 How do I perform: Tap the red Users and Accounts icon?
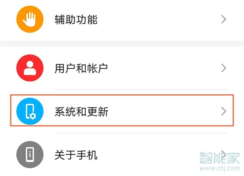(30, 67)
